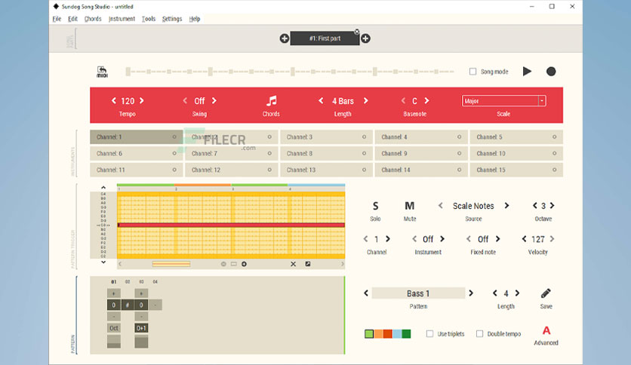Image resolution: width=631 pixels, height=365 pixels.
Task: Decrease Velocity from 127
Action: [x=524, y=239]
